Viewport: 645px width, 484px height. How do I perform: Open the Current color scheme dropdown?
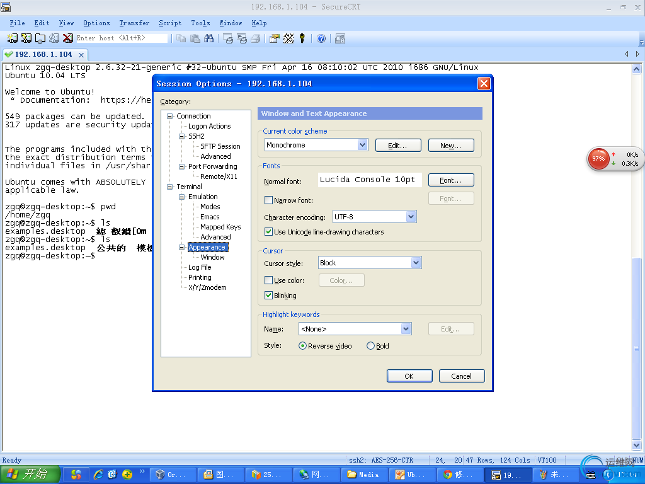point(362,145)
